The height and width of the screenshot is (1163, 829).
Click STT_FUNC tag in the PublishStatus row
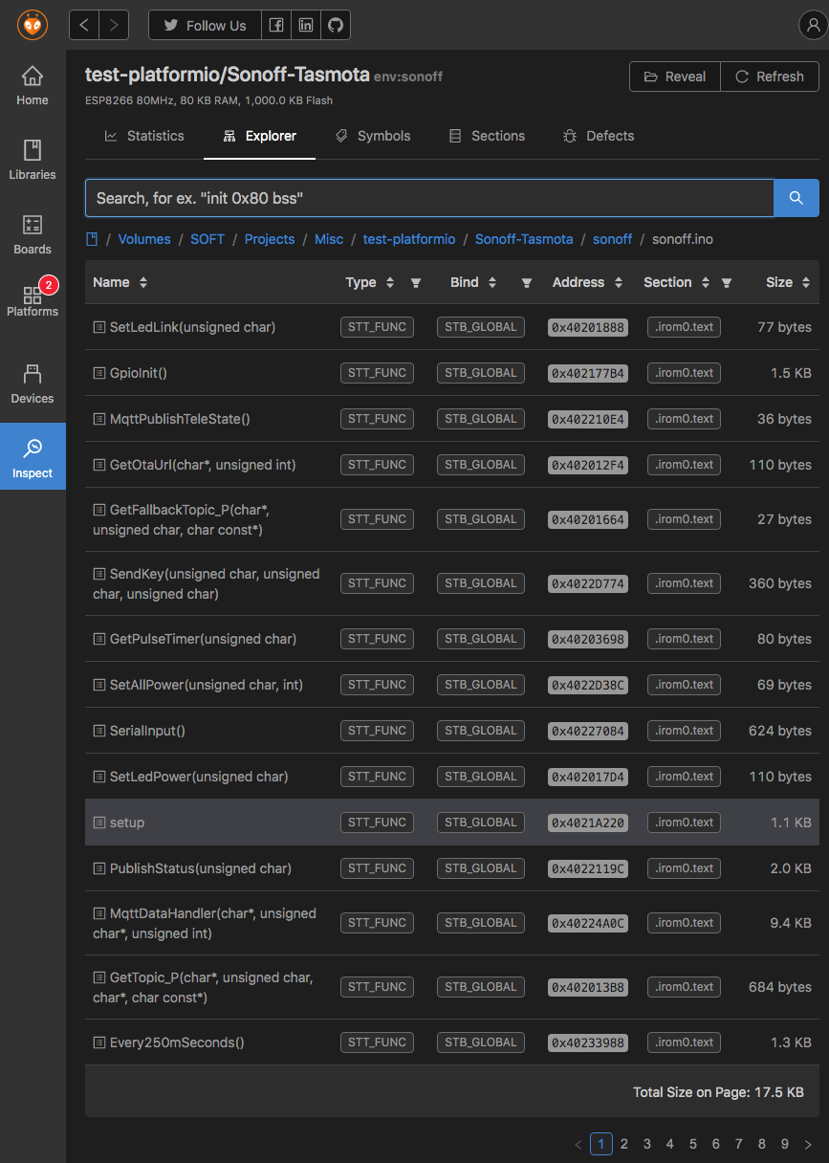(x=377, y=868)
